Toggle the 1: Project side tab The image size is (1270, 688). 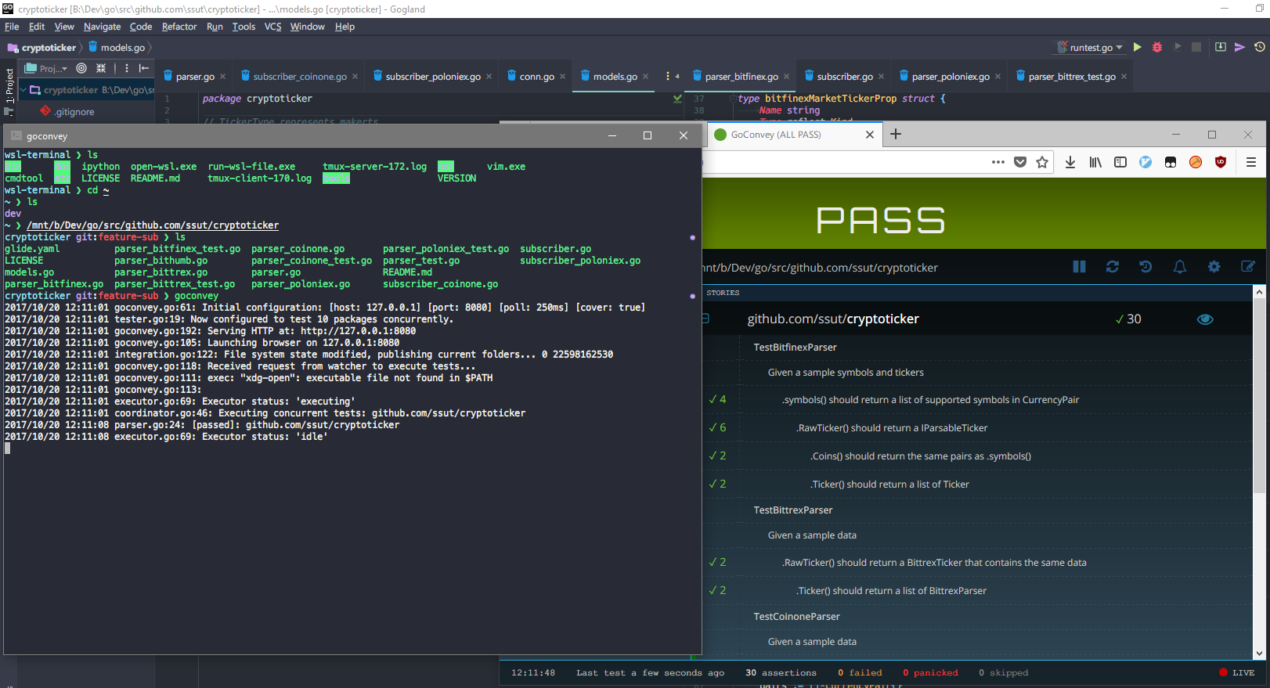[x=9, y=86]
